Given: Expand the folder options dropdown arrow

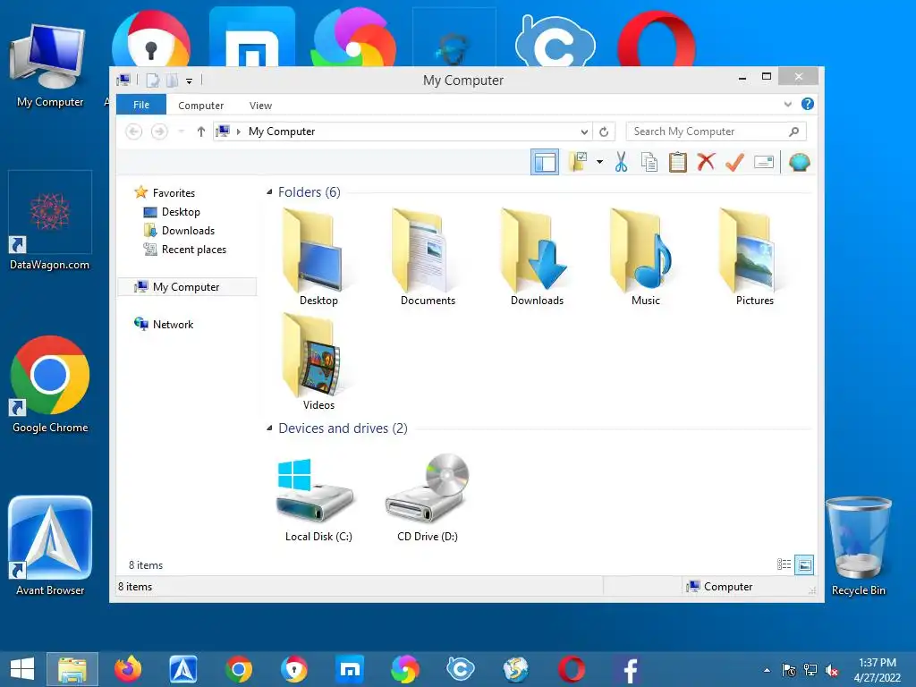Looking at the screenshot, I should pyautogui.click(x=599, y=162).
